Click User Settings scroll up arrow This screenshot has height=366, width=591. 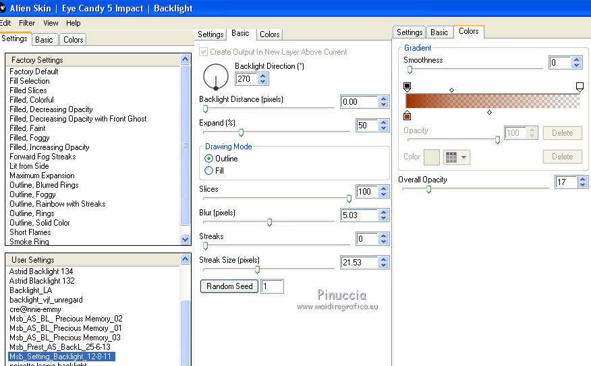(x=185, y=259)
